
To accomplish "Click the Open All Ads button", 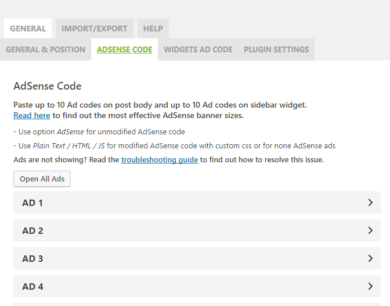I will [x=42, y=179].
